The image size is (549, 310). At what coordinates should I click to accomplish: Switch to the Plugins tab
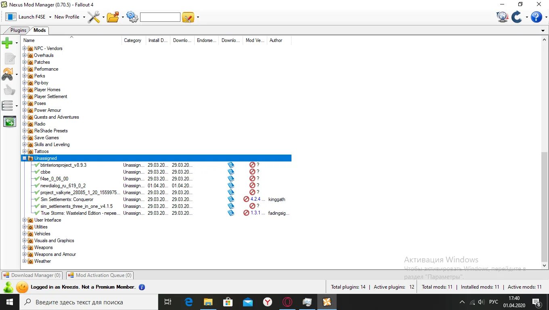(x=18, y=30)
